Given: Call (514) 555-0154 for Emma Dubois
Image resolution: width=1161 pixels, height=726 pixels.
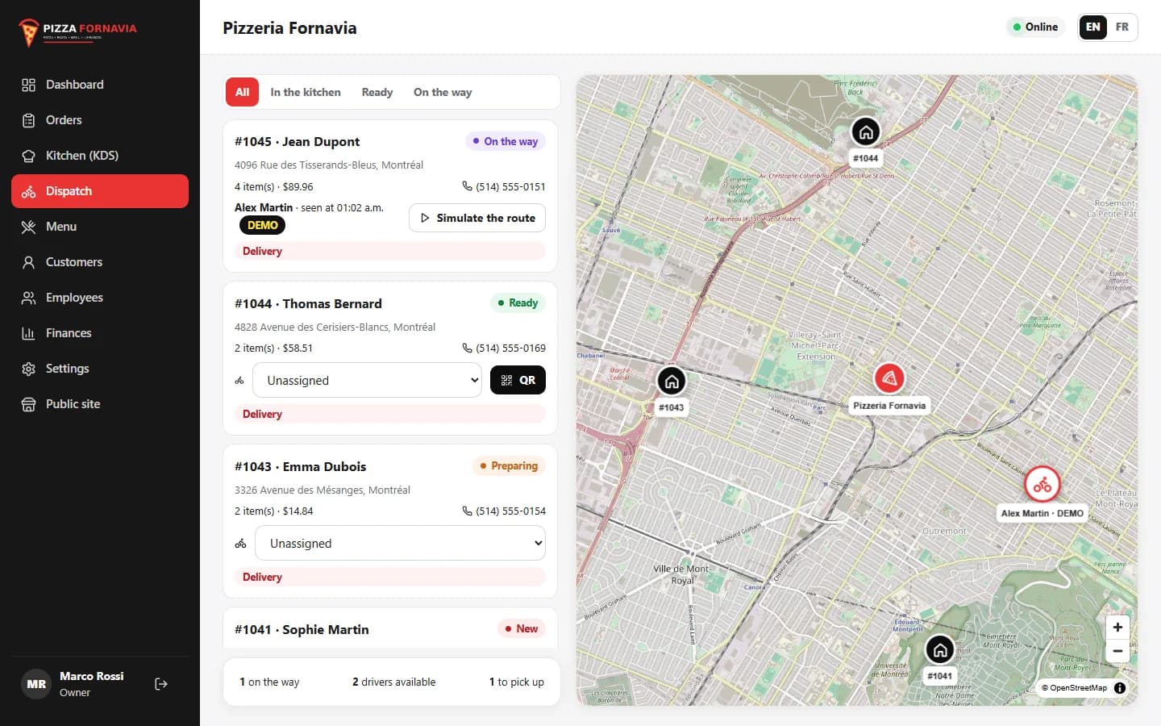Looking at the screenshot, I should tap(504, 511).
